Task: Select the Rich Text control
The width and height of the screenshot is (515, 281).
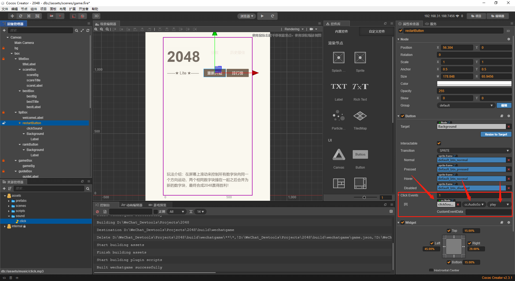Action: (x=360, y=86)
